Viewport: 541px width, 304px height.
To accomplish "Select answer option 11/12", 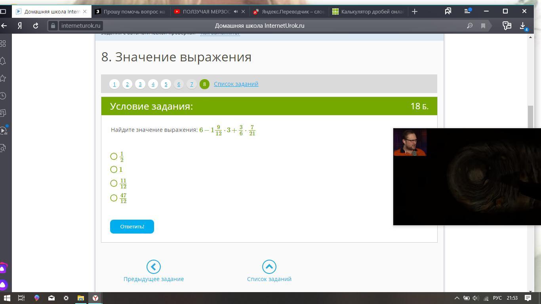I will pos(114,183).
